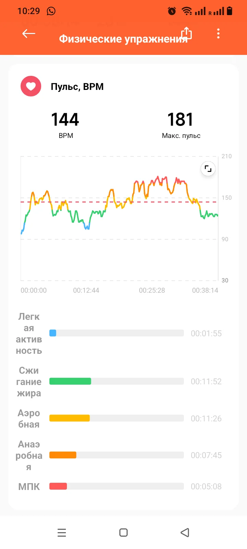247x549 pixels.
Task: Tap the green fat burning bar
Action: pos(70,381)
